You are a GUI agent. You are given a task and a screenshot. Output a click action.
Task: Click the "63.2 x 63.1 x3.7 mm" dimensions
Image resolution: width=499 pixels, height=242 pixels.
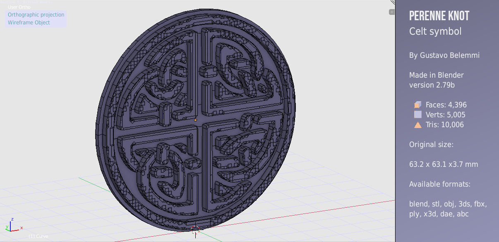pyautogui.click(x=444, y=164)
